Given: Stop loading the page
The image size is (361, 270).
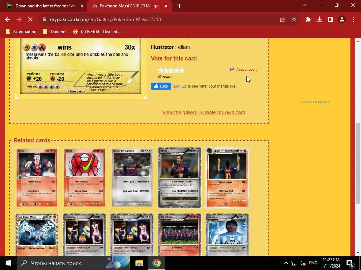Looking at the screenshot, I should pos(30,20).
